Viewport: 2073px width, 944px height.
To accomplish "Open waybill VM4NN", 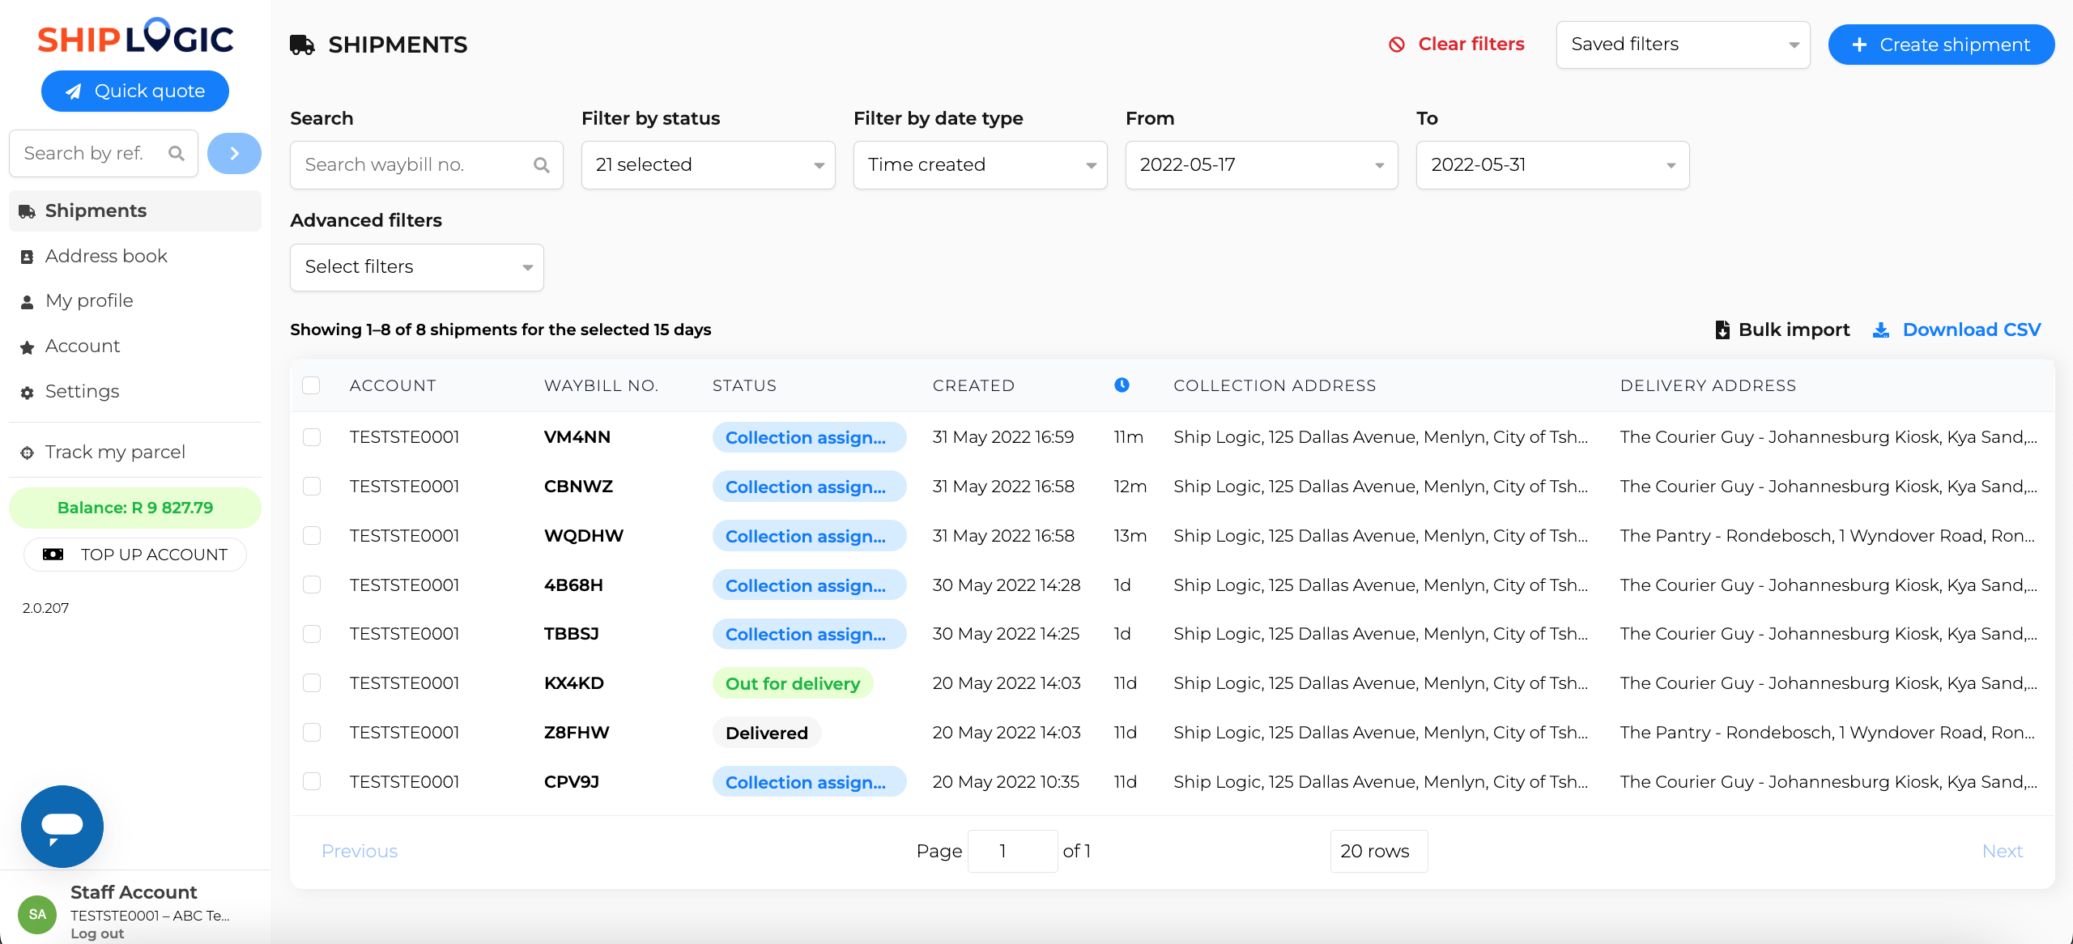I will point(577,437).
